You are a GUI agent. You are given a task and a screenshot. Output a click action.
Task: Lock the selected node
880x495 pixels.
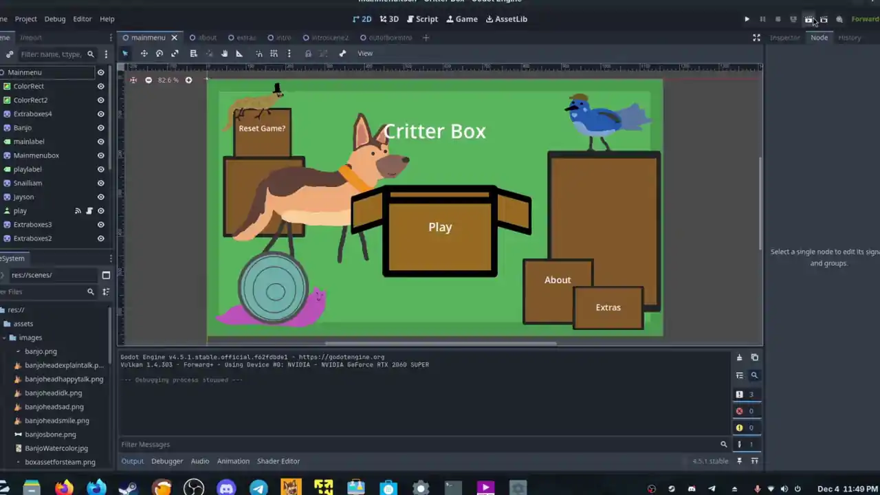tap(308, 54)
